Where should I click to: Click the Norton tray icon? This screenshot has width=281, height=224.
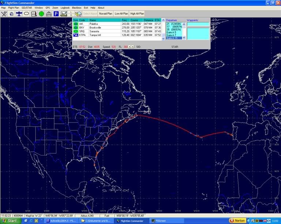[x=237, y=221]
